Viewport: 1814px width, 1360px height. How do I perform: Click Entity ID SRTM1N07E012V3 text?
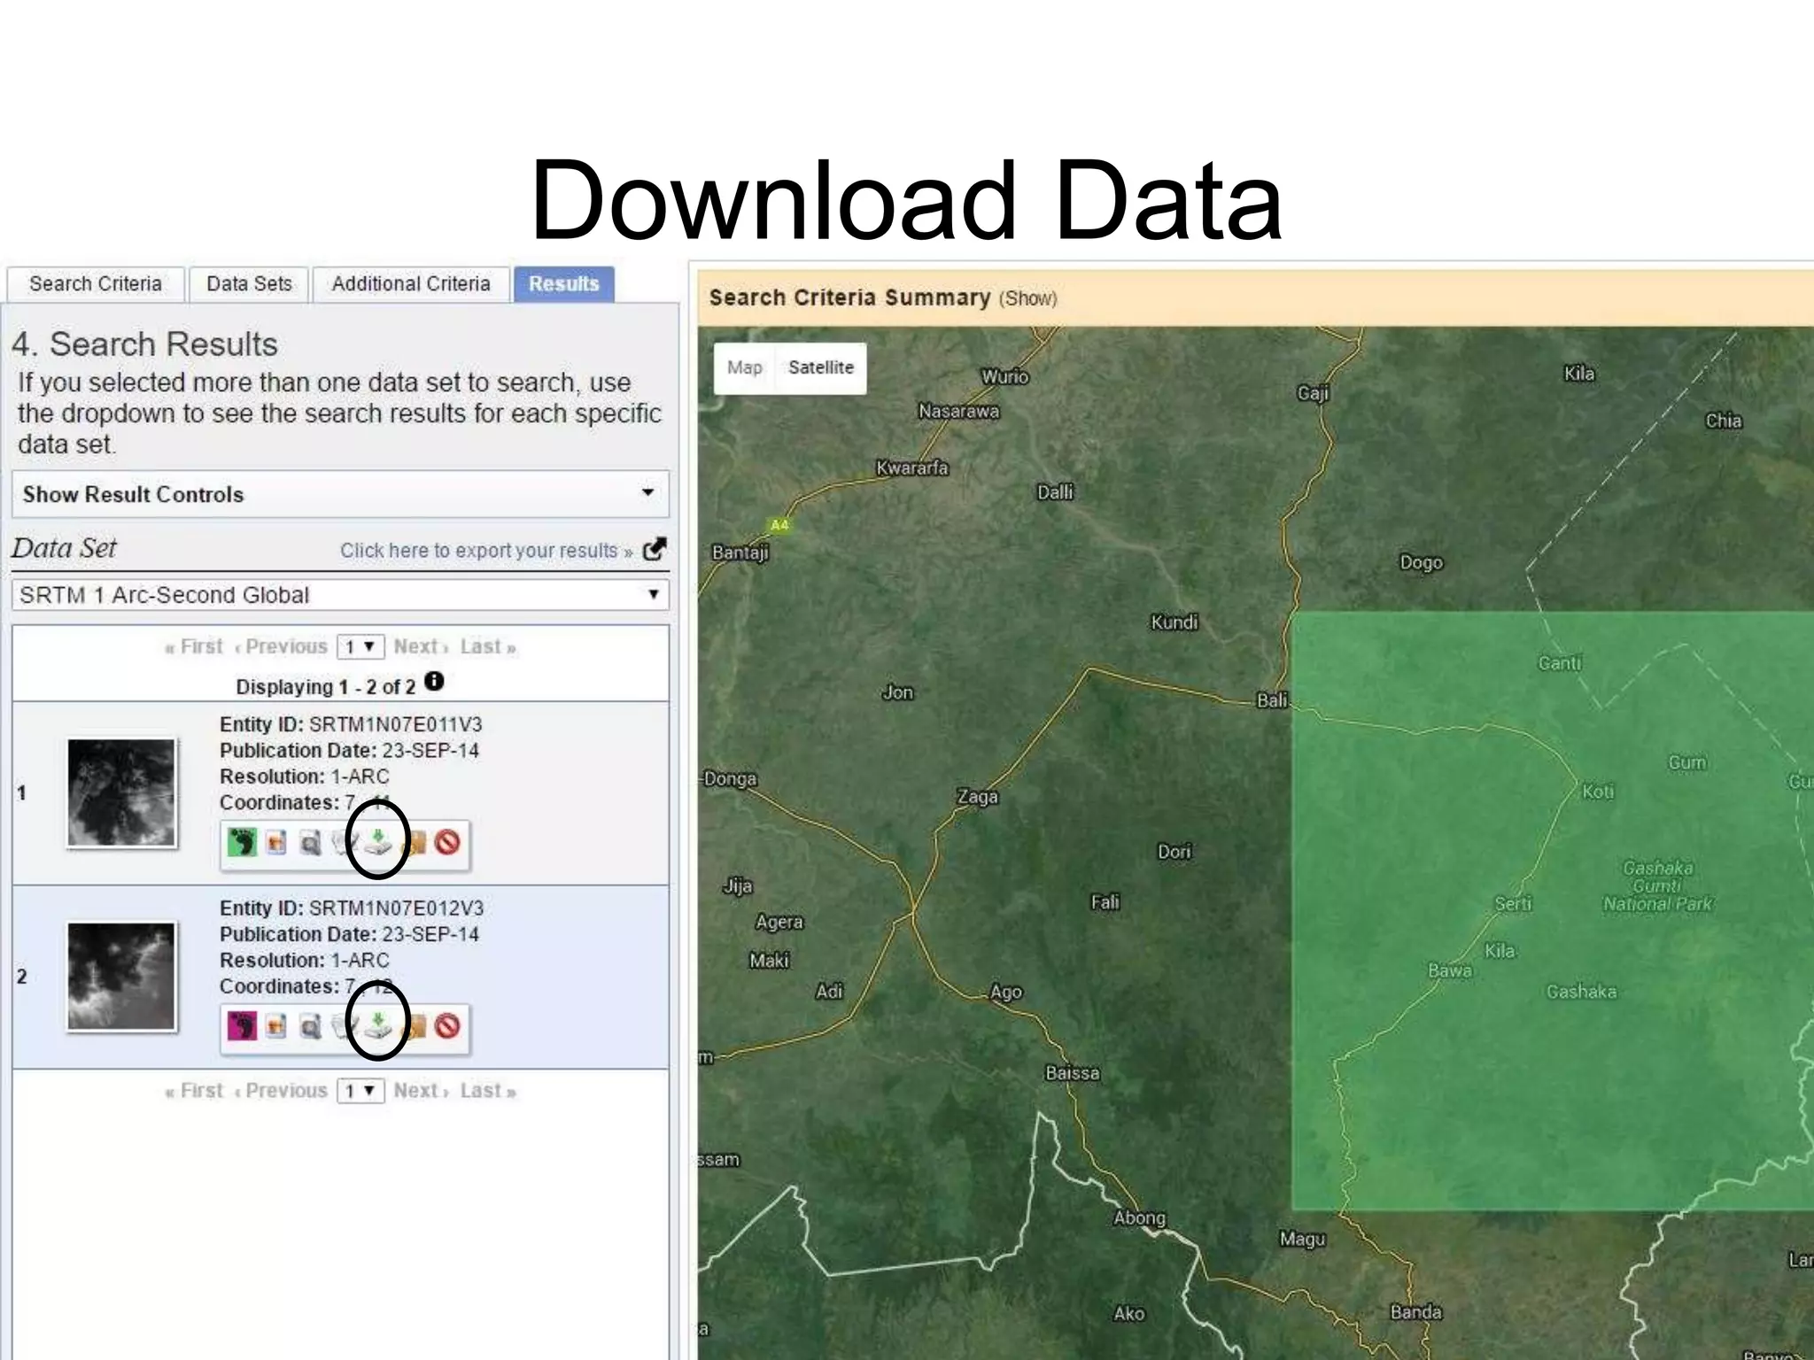click(x=352, y=908)
